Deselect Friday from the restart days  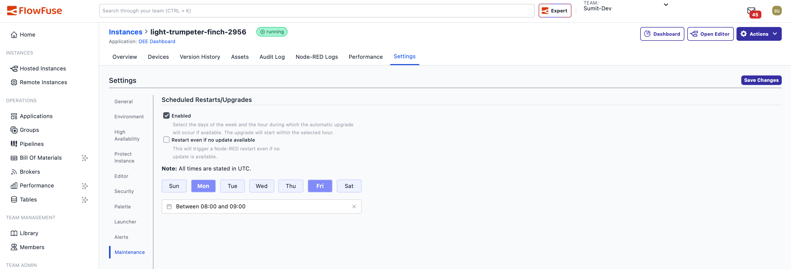coord(320,186)
